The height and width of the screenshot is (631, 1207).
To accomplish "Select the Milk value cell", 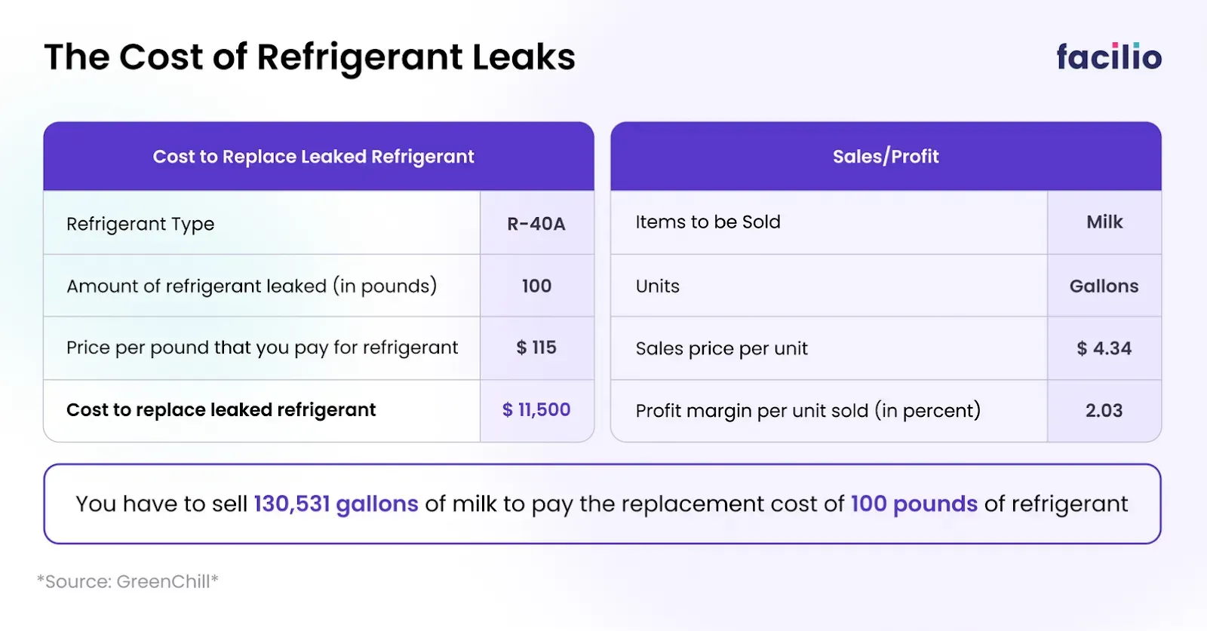I will click(1104, 222).
